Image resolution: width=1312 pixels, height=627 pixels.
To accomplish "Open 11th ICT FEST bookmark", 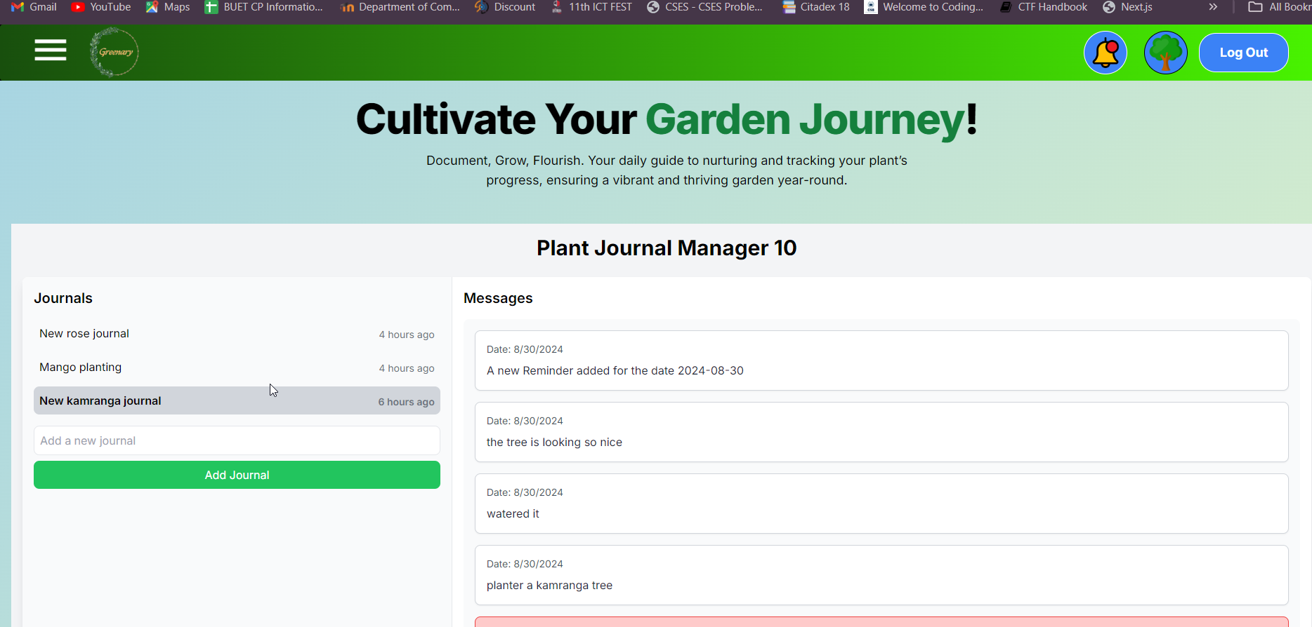I will point(591,7).
